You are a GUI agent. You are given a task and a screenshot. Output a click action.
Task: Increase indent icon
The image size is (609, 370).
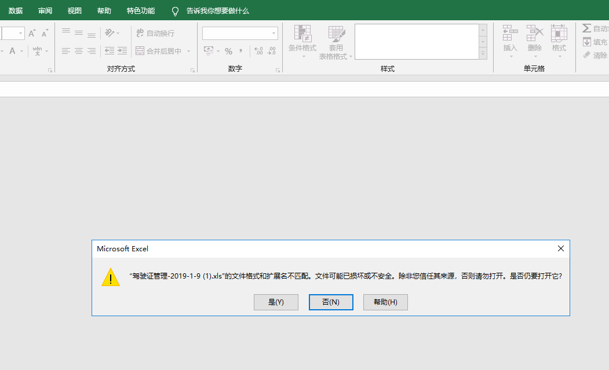122,51
